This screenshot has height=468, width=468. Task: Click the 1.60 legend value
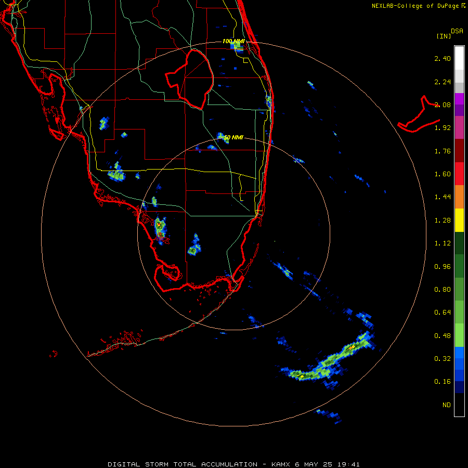click(443, 174)
